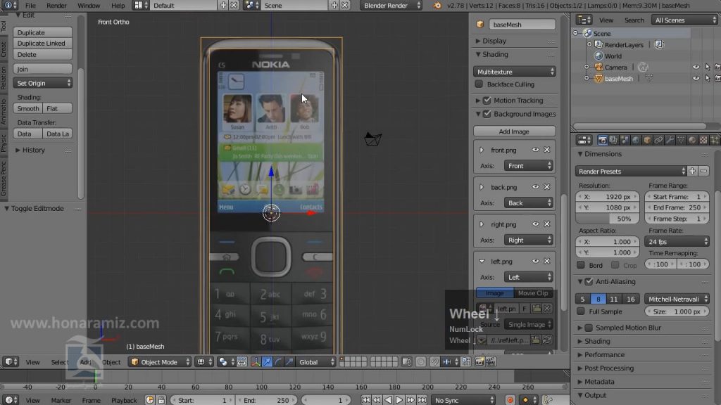Click the 50% resolution percentage slider
The width and height of the screenshot is (721, 405).
[x=608, y=219]
